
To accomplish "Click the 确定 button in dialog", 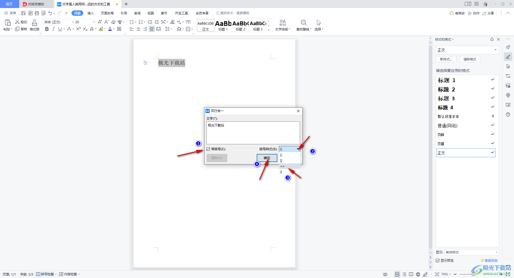I will tap(267, 158).
